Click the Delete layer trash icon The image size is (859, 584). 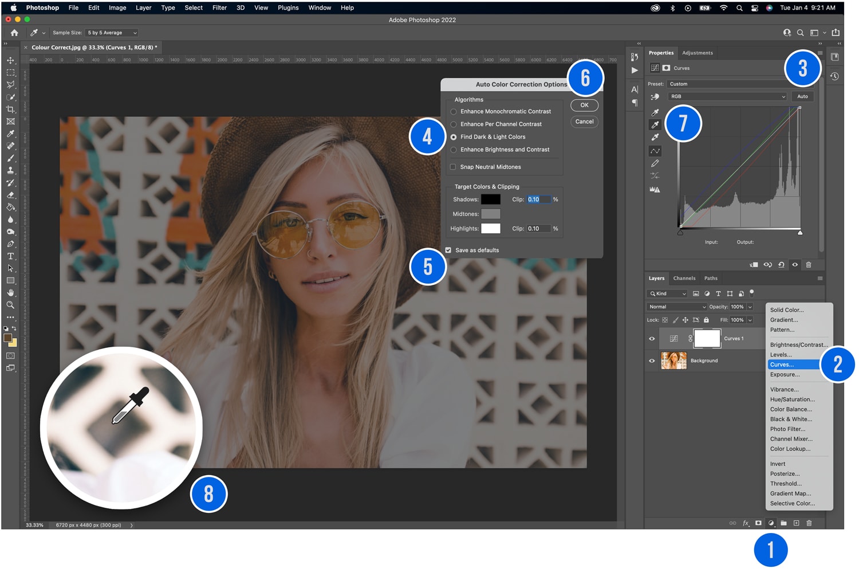pyautogui.click(x=809, y=523)
